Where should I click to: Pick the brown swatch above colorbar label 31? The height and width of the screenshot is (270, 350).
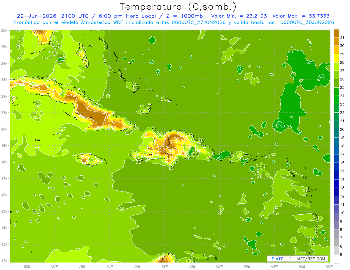(336, 33)
